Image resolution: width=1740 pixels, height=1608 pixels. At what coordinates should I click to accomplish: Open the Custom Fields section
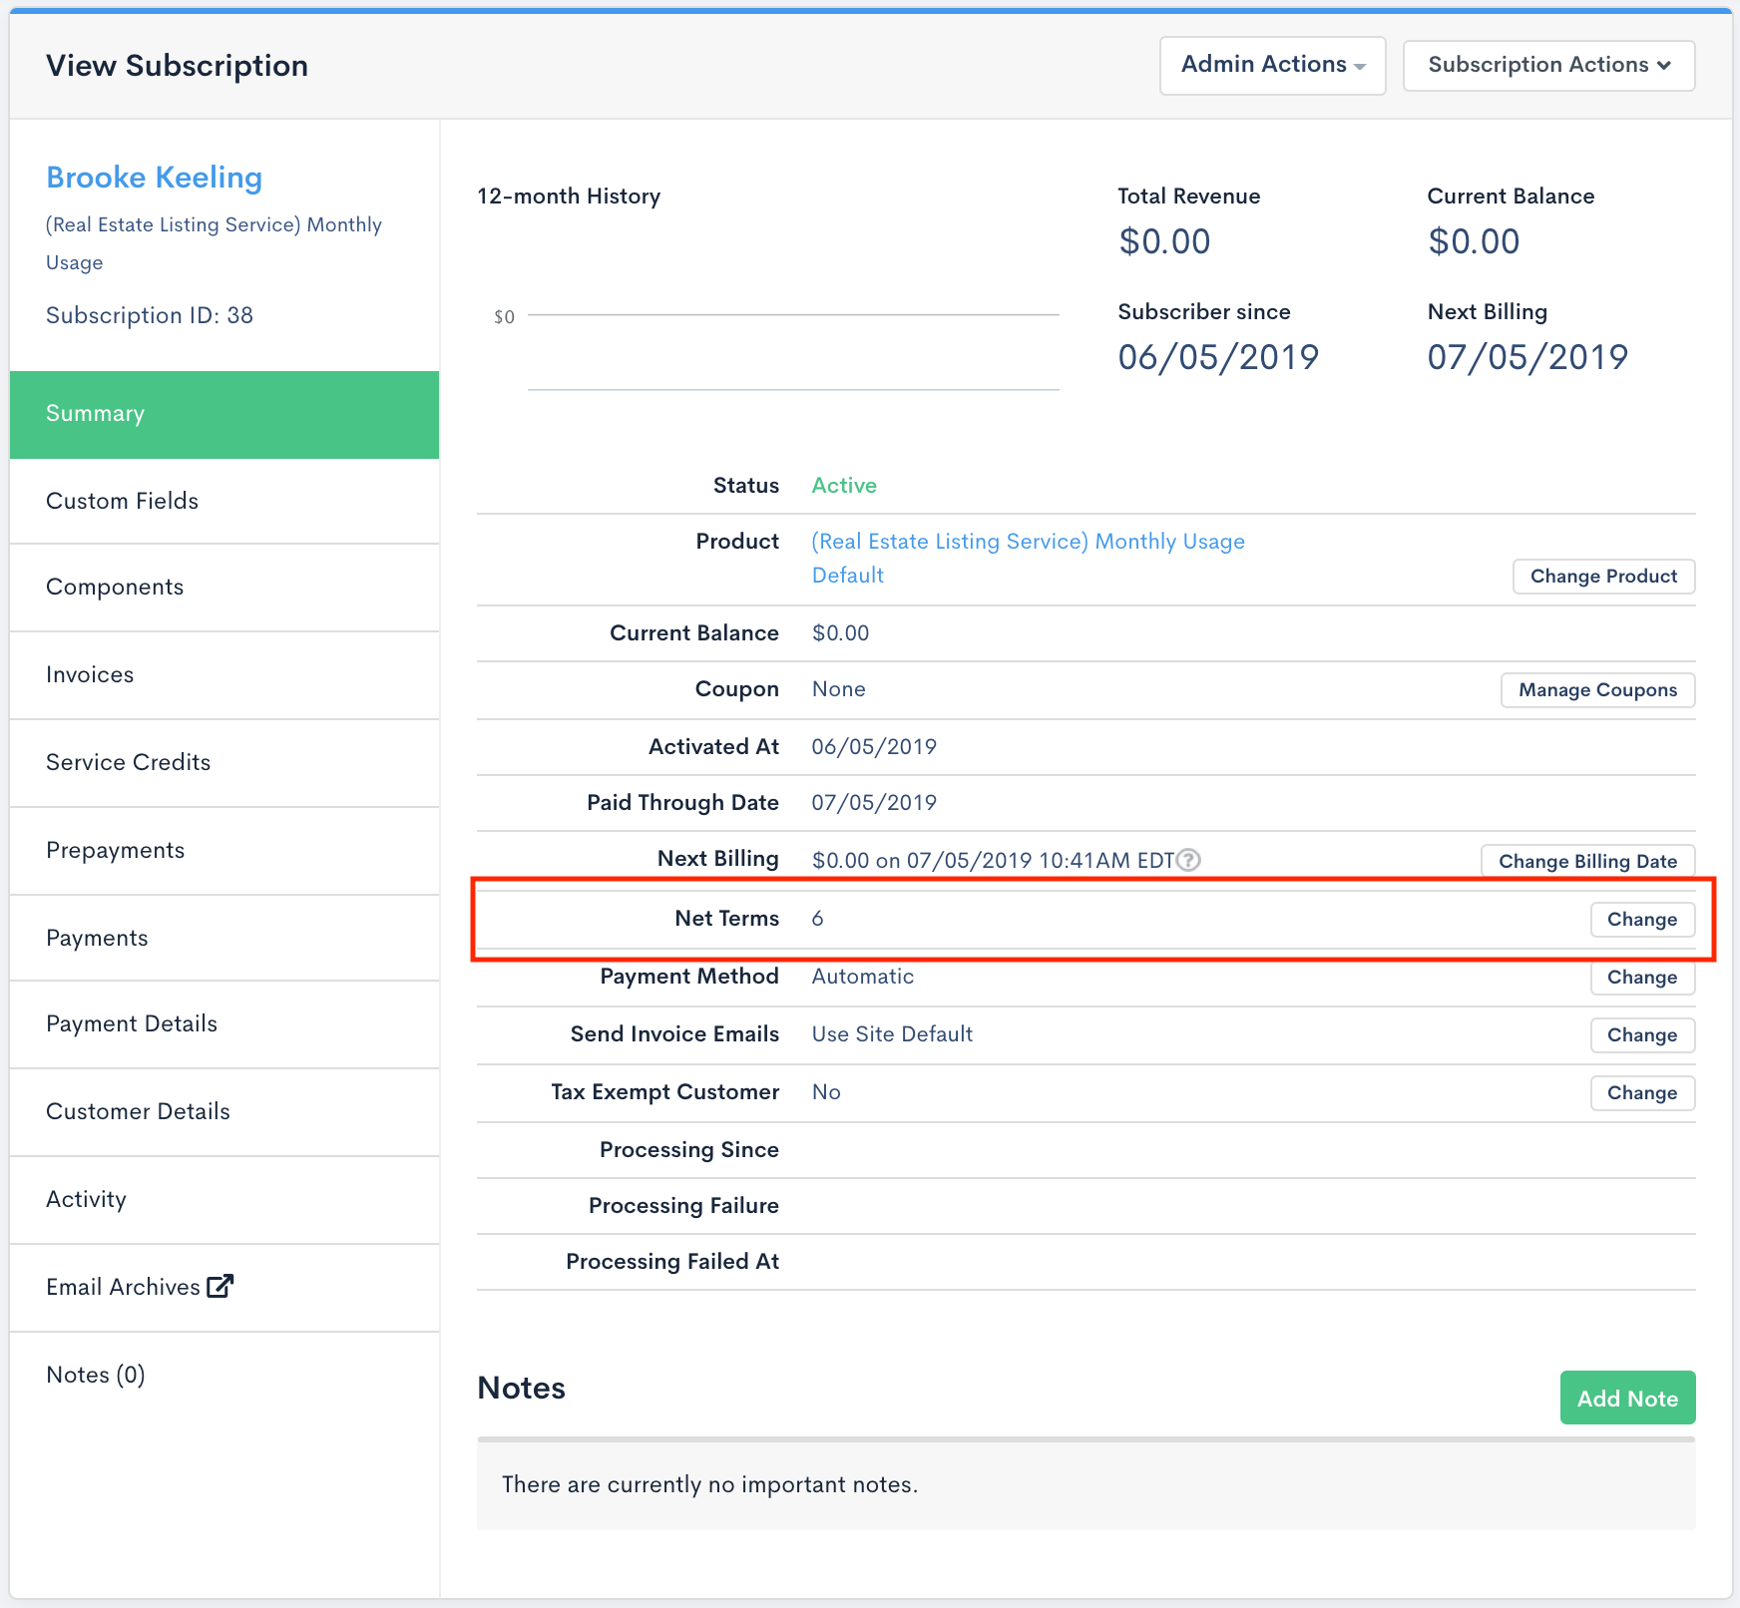pyautogui.click(x=224, y=501)
